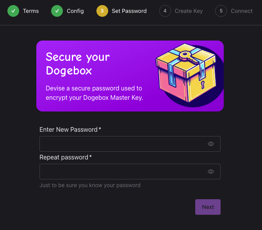
Task: Select the Create Key step label
Action: [189, 11]
